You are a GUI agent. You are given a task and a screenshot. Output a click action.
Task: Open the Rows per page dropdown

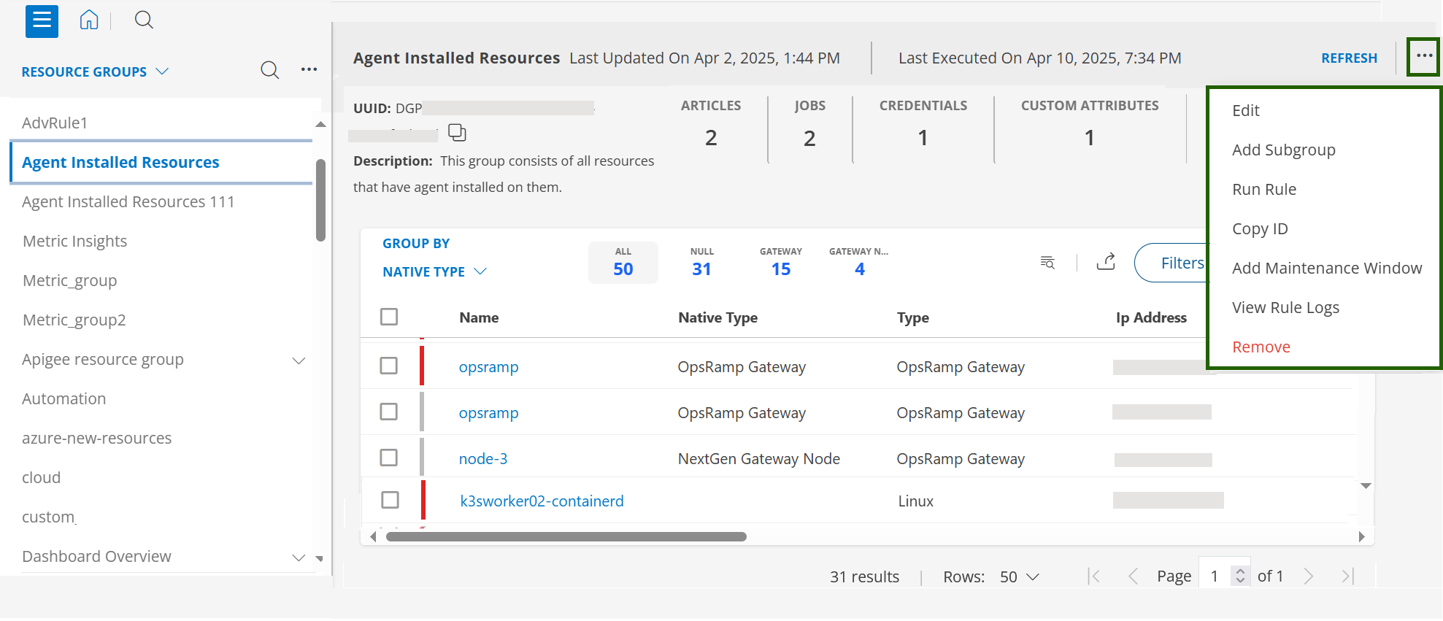[x=1019, y=576]
